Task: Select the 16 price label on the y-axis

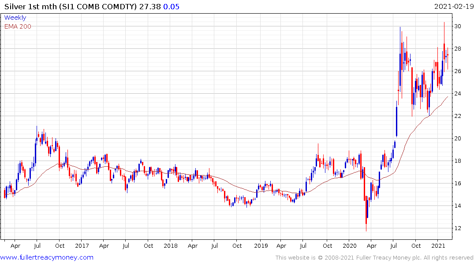Action: [458, 183]
